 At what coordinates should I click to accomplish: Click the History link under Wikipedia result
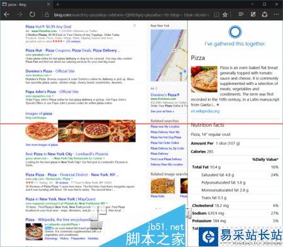click(64, 238)
